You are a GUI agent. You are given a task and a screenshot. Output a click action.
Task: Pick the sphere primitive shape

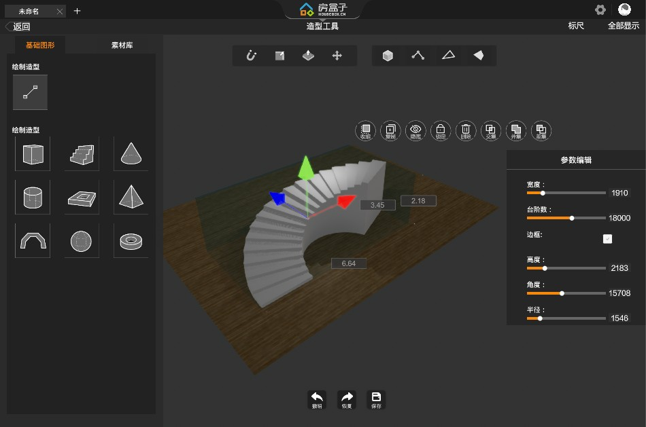click(82, 240)
